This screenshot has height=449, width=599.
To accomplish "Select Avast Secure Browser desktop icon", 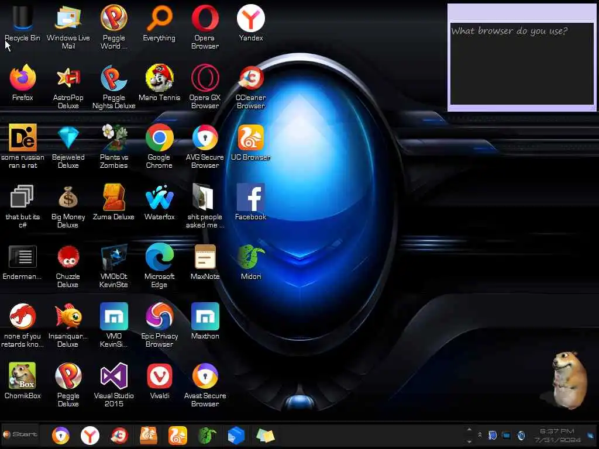I will [x=205, y=385].
